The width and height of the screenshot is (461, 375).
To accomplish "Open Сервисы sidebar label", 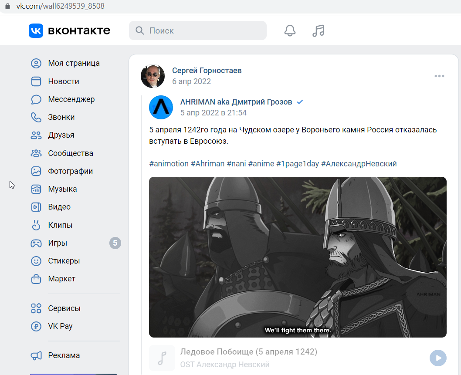I will [x=64, y=308].
